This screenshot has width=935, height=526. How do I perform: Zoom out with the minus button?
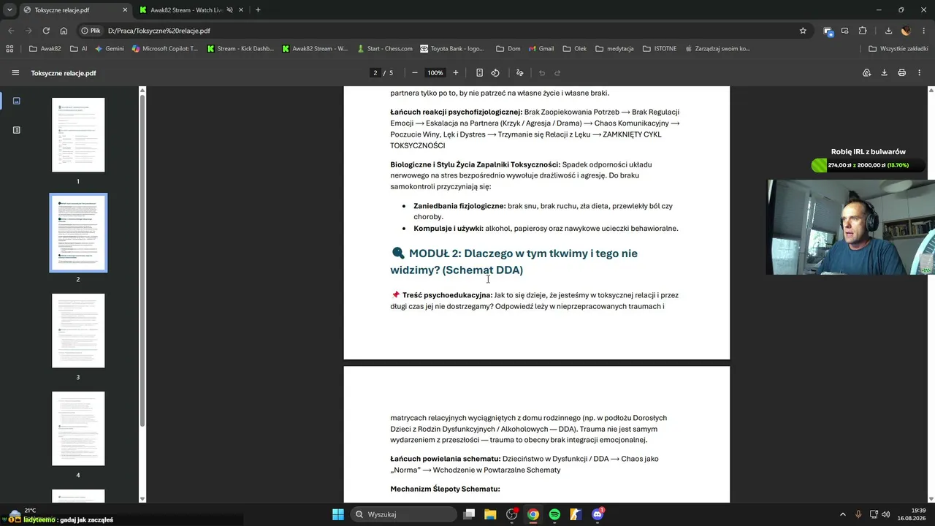[414, 73]
